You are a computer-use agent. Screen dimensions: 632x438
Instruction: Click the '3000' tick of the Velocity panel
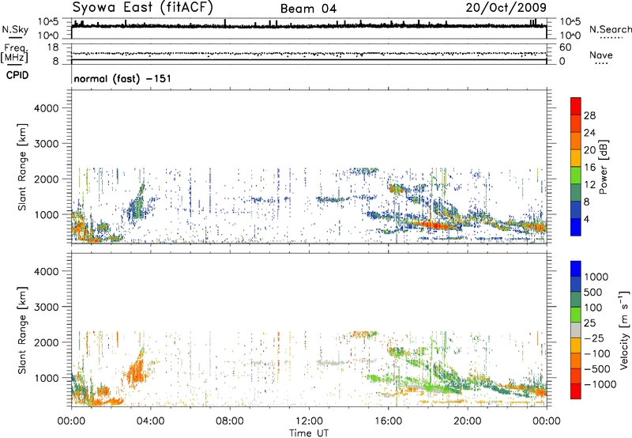click(x=46, y=307)
